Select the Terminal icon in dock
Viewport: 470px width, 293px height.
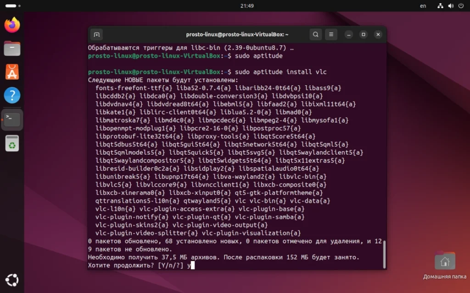click(12, 119)
